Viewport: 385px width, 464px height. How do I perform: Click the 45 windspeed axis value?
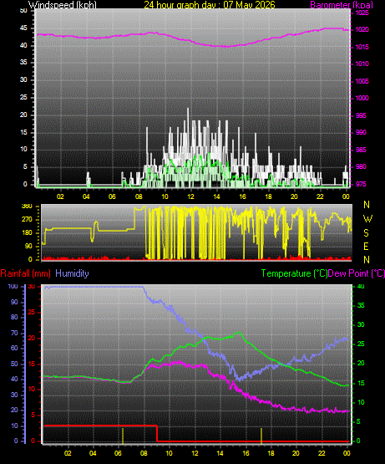pyautogui.click(x=23, y=28)
